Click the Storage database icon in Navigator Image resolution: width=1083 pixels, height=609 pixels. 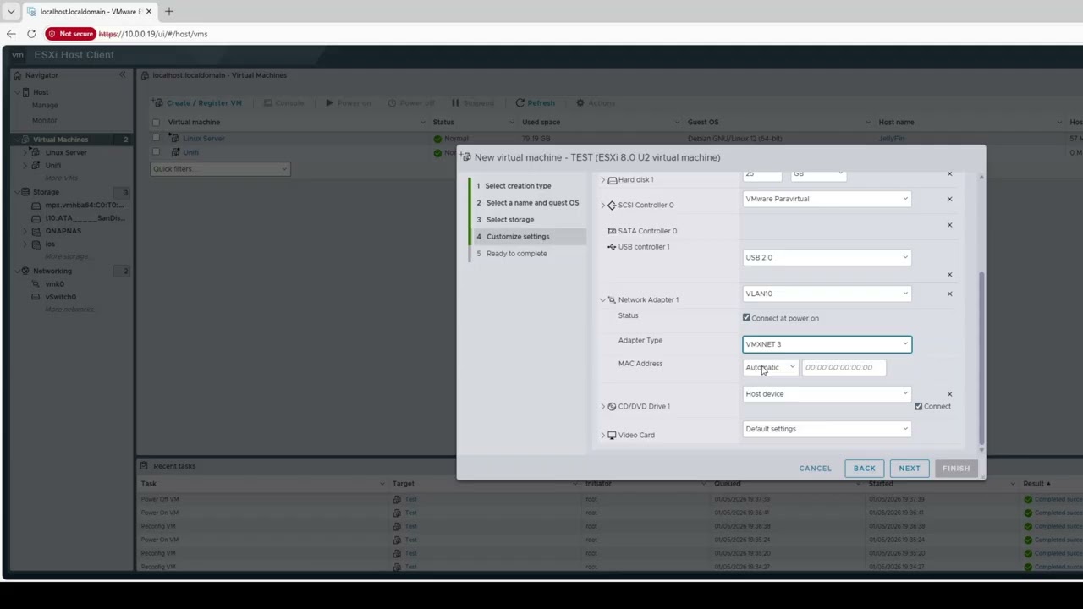pyautogui.click(x=25, y=192)
